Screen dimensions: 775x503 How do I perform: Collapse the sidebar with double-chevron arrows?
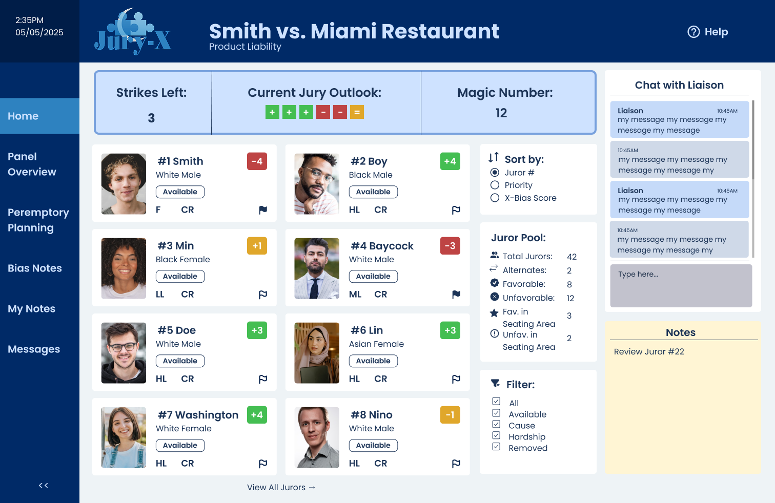[44, 485]
